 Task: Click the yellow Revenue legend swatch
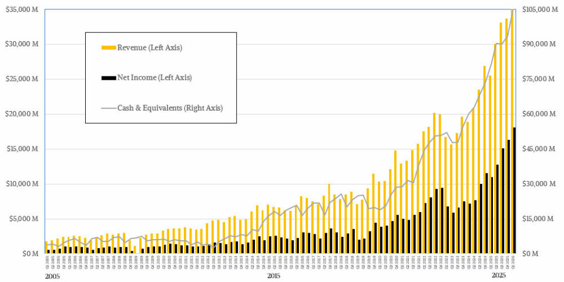coord(109,48)
